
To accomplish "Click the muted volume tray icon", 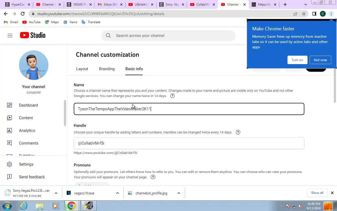I will coord(300,206).
